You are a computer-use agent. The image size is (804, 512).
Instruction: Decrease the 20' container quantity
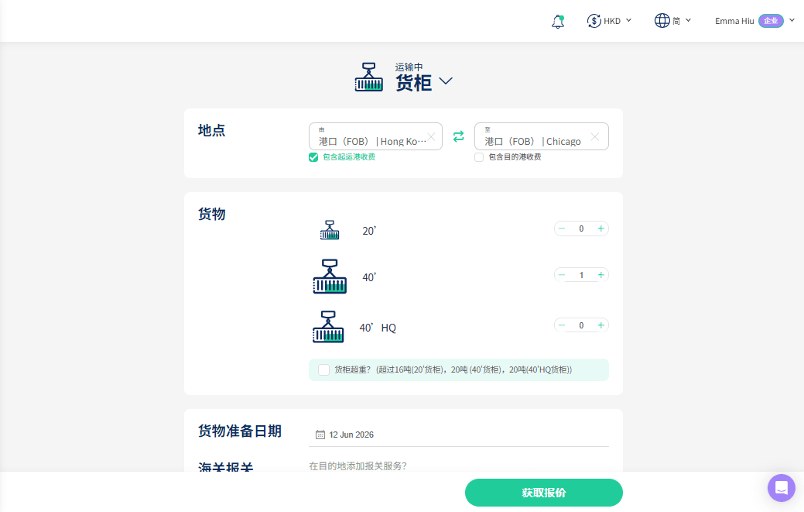[x=562, y=229]
